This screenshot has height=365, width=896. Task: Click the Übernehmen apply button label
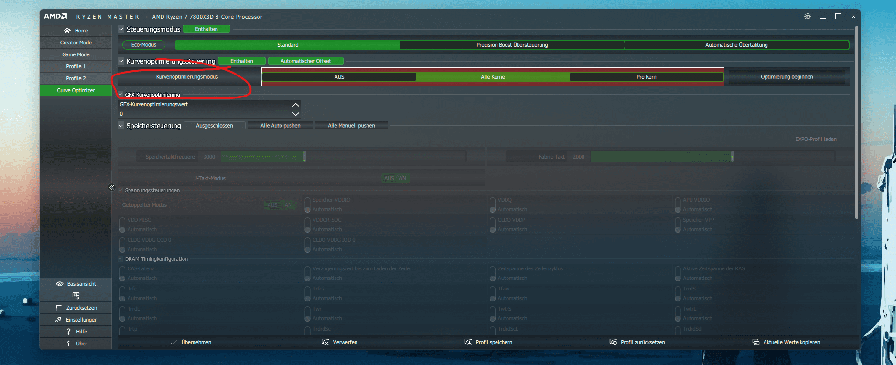(196, 342)
